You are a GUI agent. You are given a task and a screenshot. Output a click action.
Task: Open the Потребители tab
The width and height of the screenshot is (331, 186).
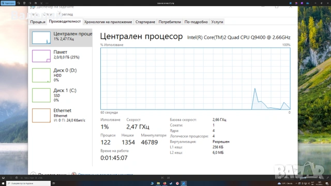(170, 22)
